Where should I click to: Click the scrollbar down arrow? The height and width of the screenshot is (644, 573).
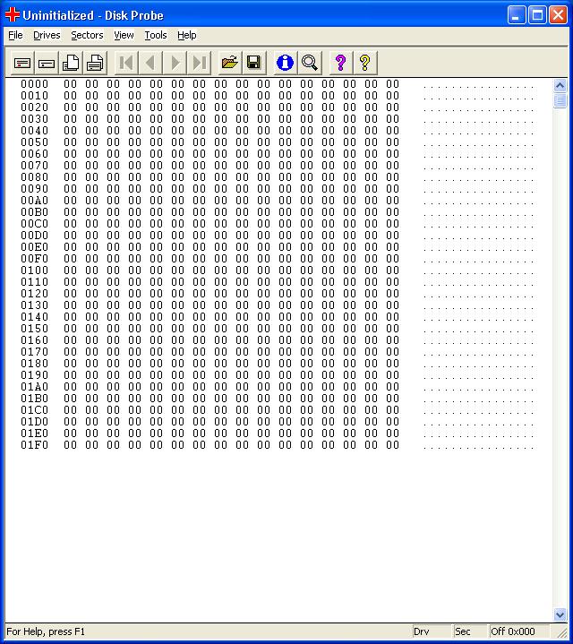[560, 614]
